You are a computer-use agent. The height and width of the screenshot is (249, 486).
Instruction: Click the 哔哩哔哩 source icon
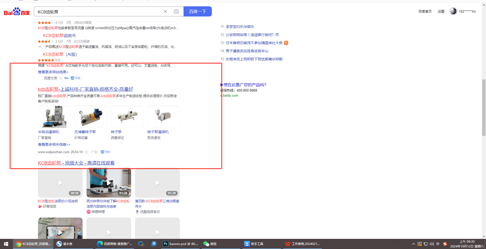pos(89,212)
